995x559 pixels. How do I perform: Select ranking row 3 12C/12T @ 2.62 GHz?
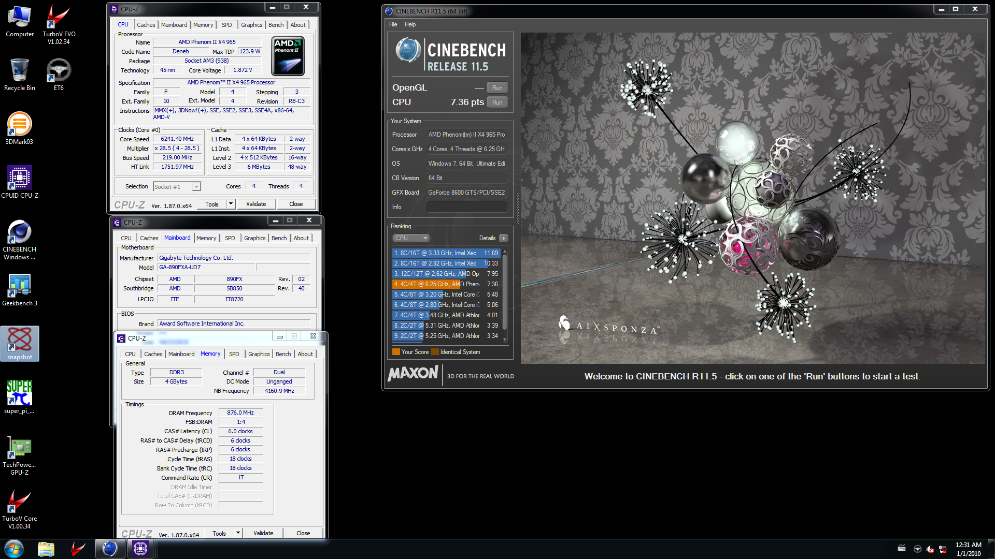pyautogui.click(x=446, y=274)
